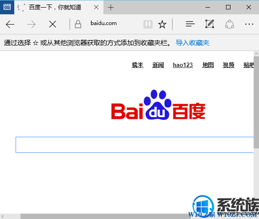Minimize the browser window
This screenshot has height=219, width=259.
pyautogui.click(x=208, y=7)
